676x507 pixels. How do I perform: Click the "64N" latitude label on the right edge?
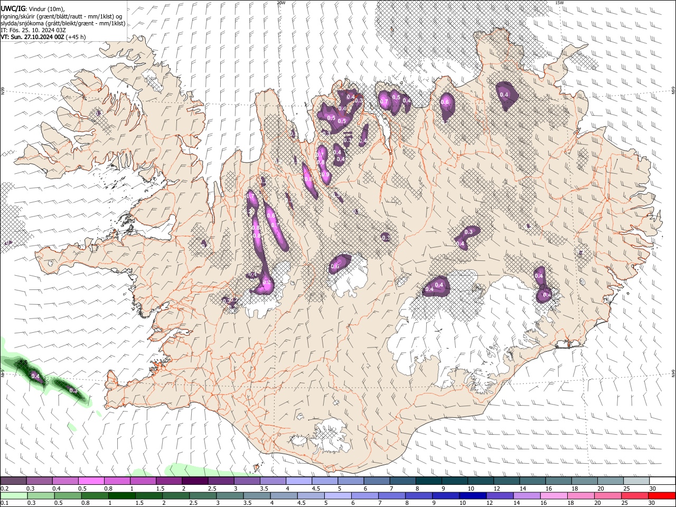pos(673,373)
